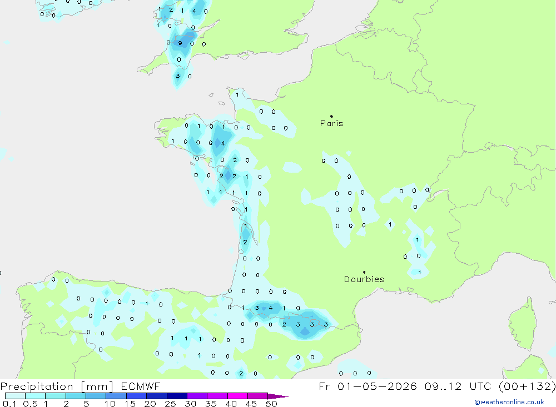This screenshot has height=407, width=556.
Task: Click the legend arrow tip above 50
Action: pos(278,396)
